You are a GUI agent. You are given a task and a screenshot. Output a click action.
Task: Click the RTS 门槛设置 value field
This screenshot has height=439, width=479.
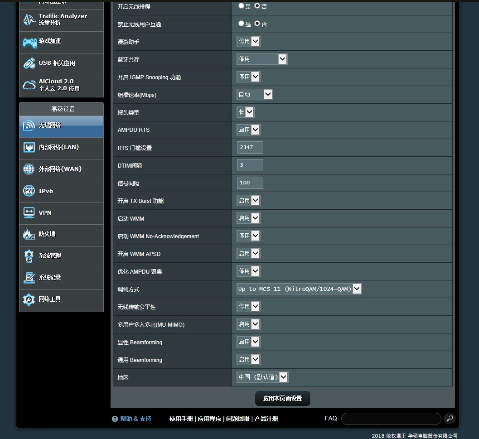250,148
